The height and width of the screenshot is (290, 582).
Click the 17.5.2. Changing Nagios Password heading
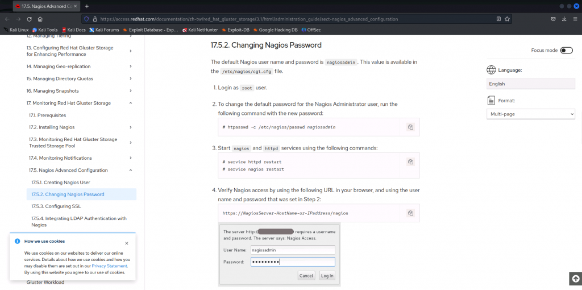[266, 45]
